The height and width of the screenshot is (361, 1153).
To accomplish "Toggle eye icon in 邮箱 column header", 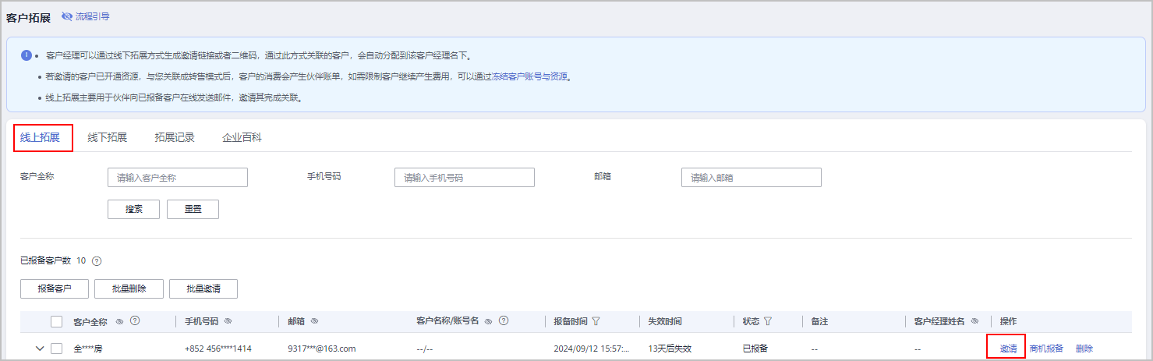I will click(313, 321).
